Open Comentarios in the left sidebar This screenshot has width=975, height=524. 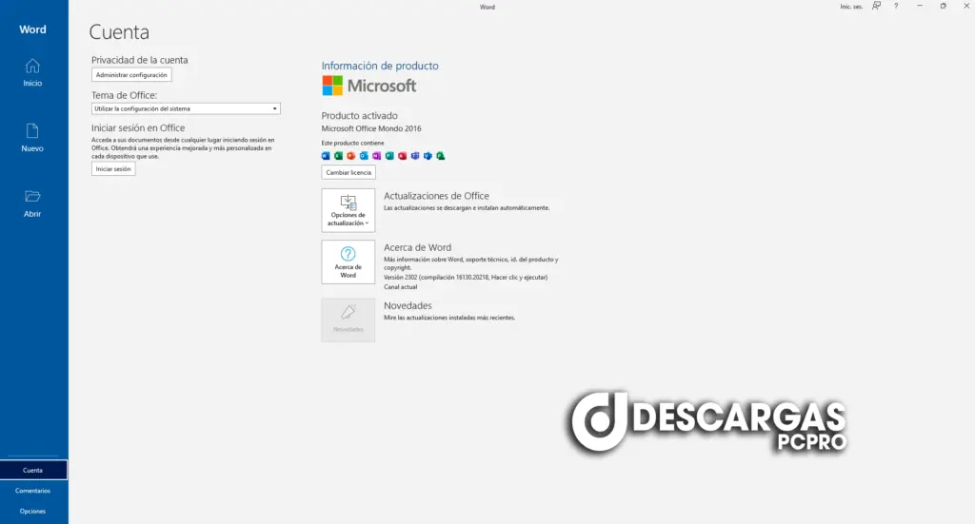point(33,491)
